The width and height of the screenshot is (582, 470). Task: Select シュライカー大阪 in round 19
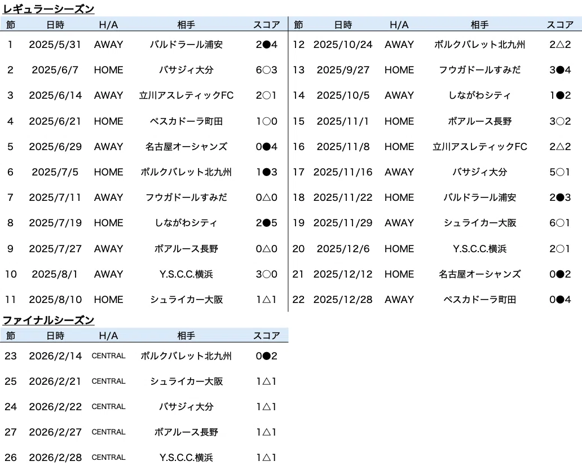[x=479, y=223]
